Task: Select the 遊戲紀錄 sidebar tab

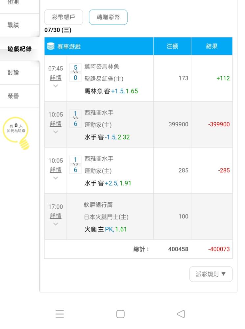Action: [19, 49]
